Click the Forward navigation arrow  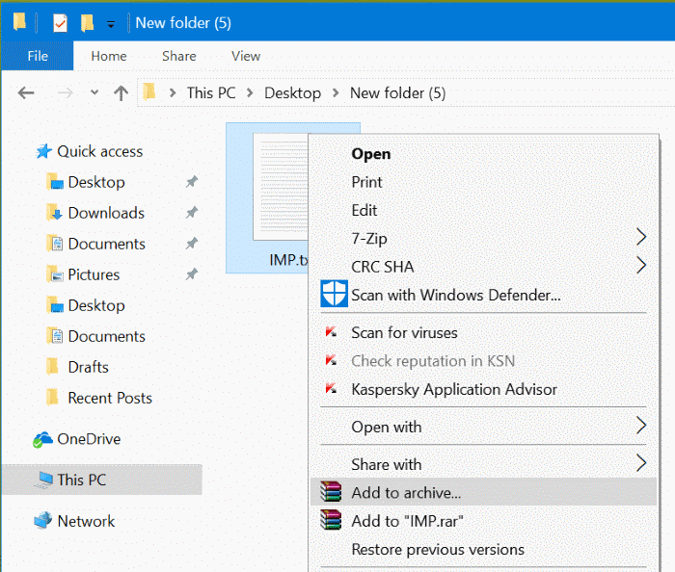click(x=65, y=92)
